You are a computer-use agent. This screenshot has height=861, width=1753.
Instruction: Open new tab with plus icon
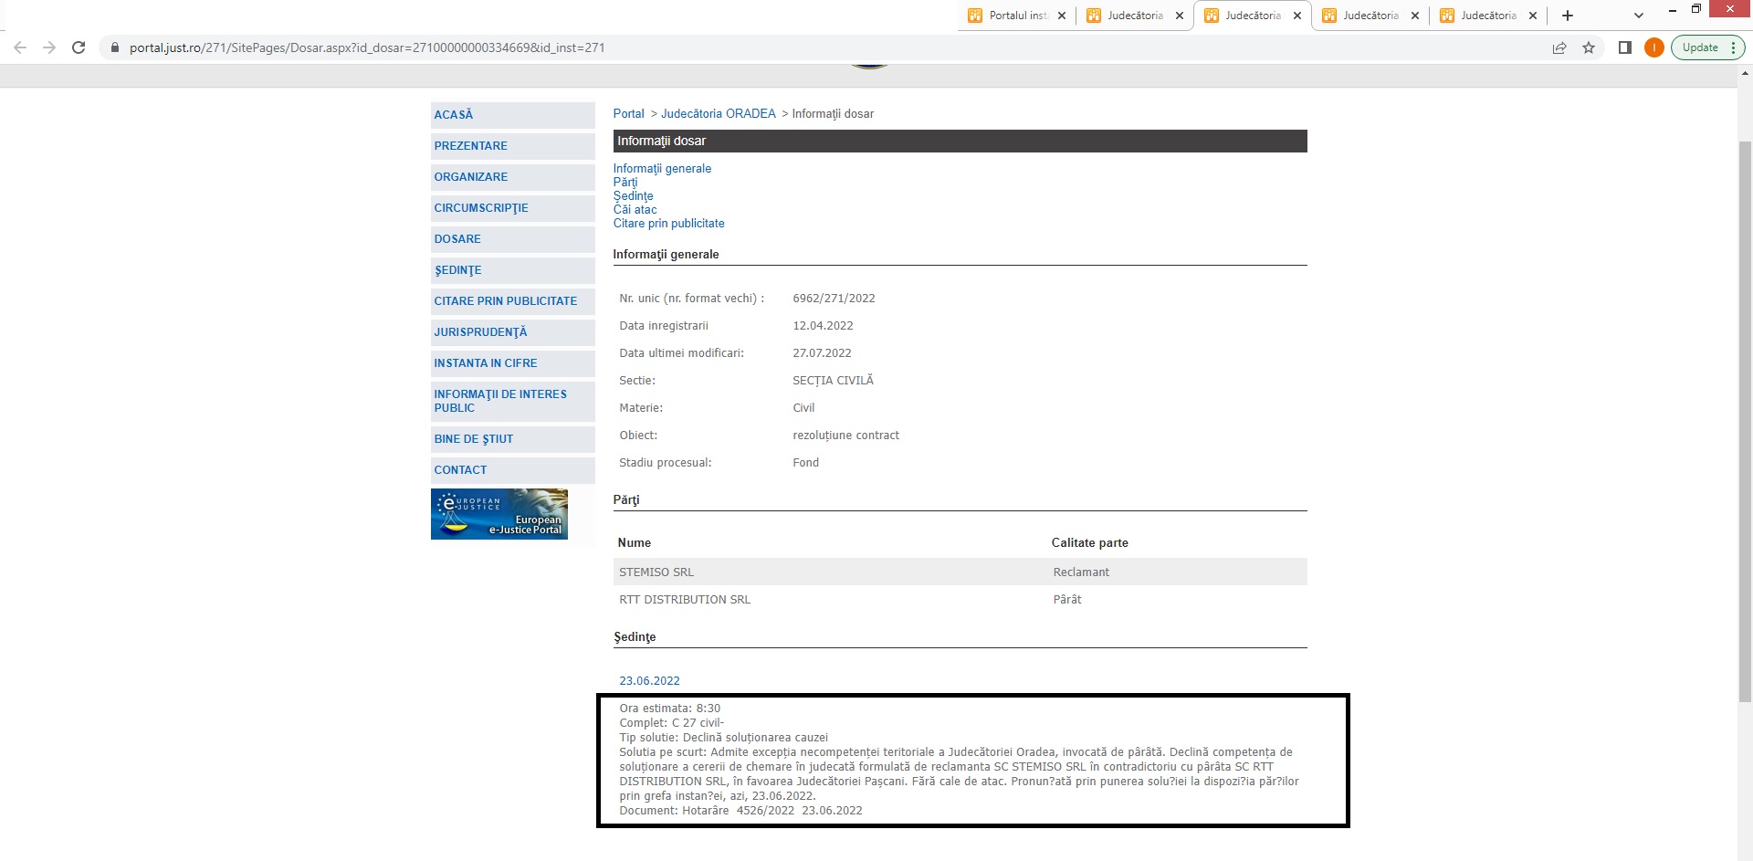[1568, 16]
